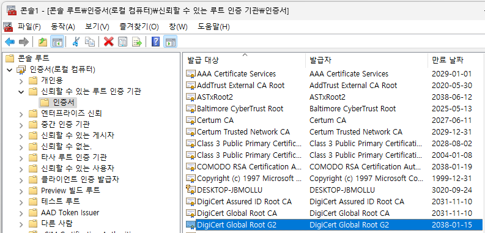Expand 다른 사람 folder

tap(21, 224)
